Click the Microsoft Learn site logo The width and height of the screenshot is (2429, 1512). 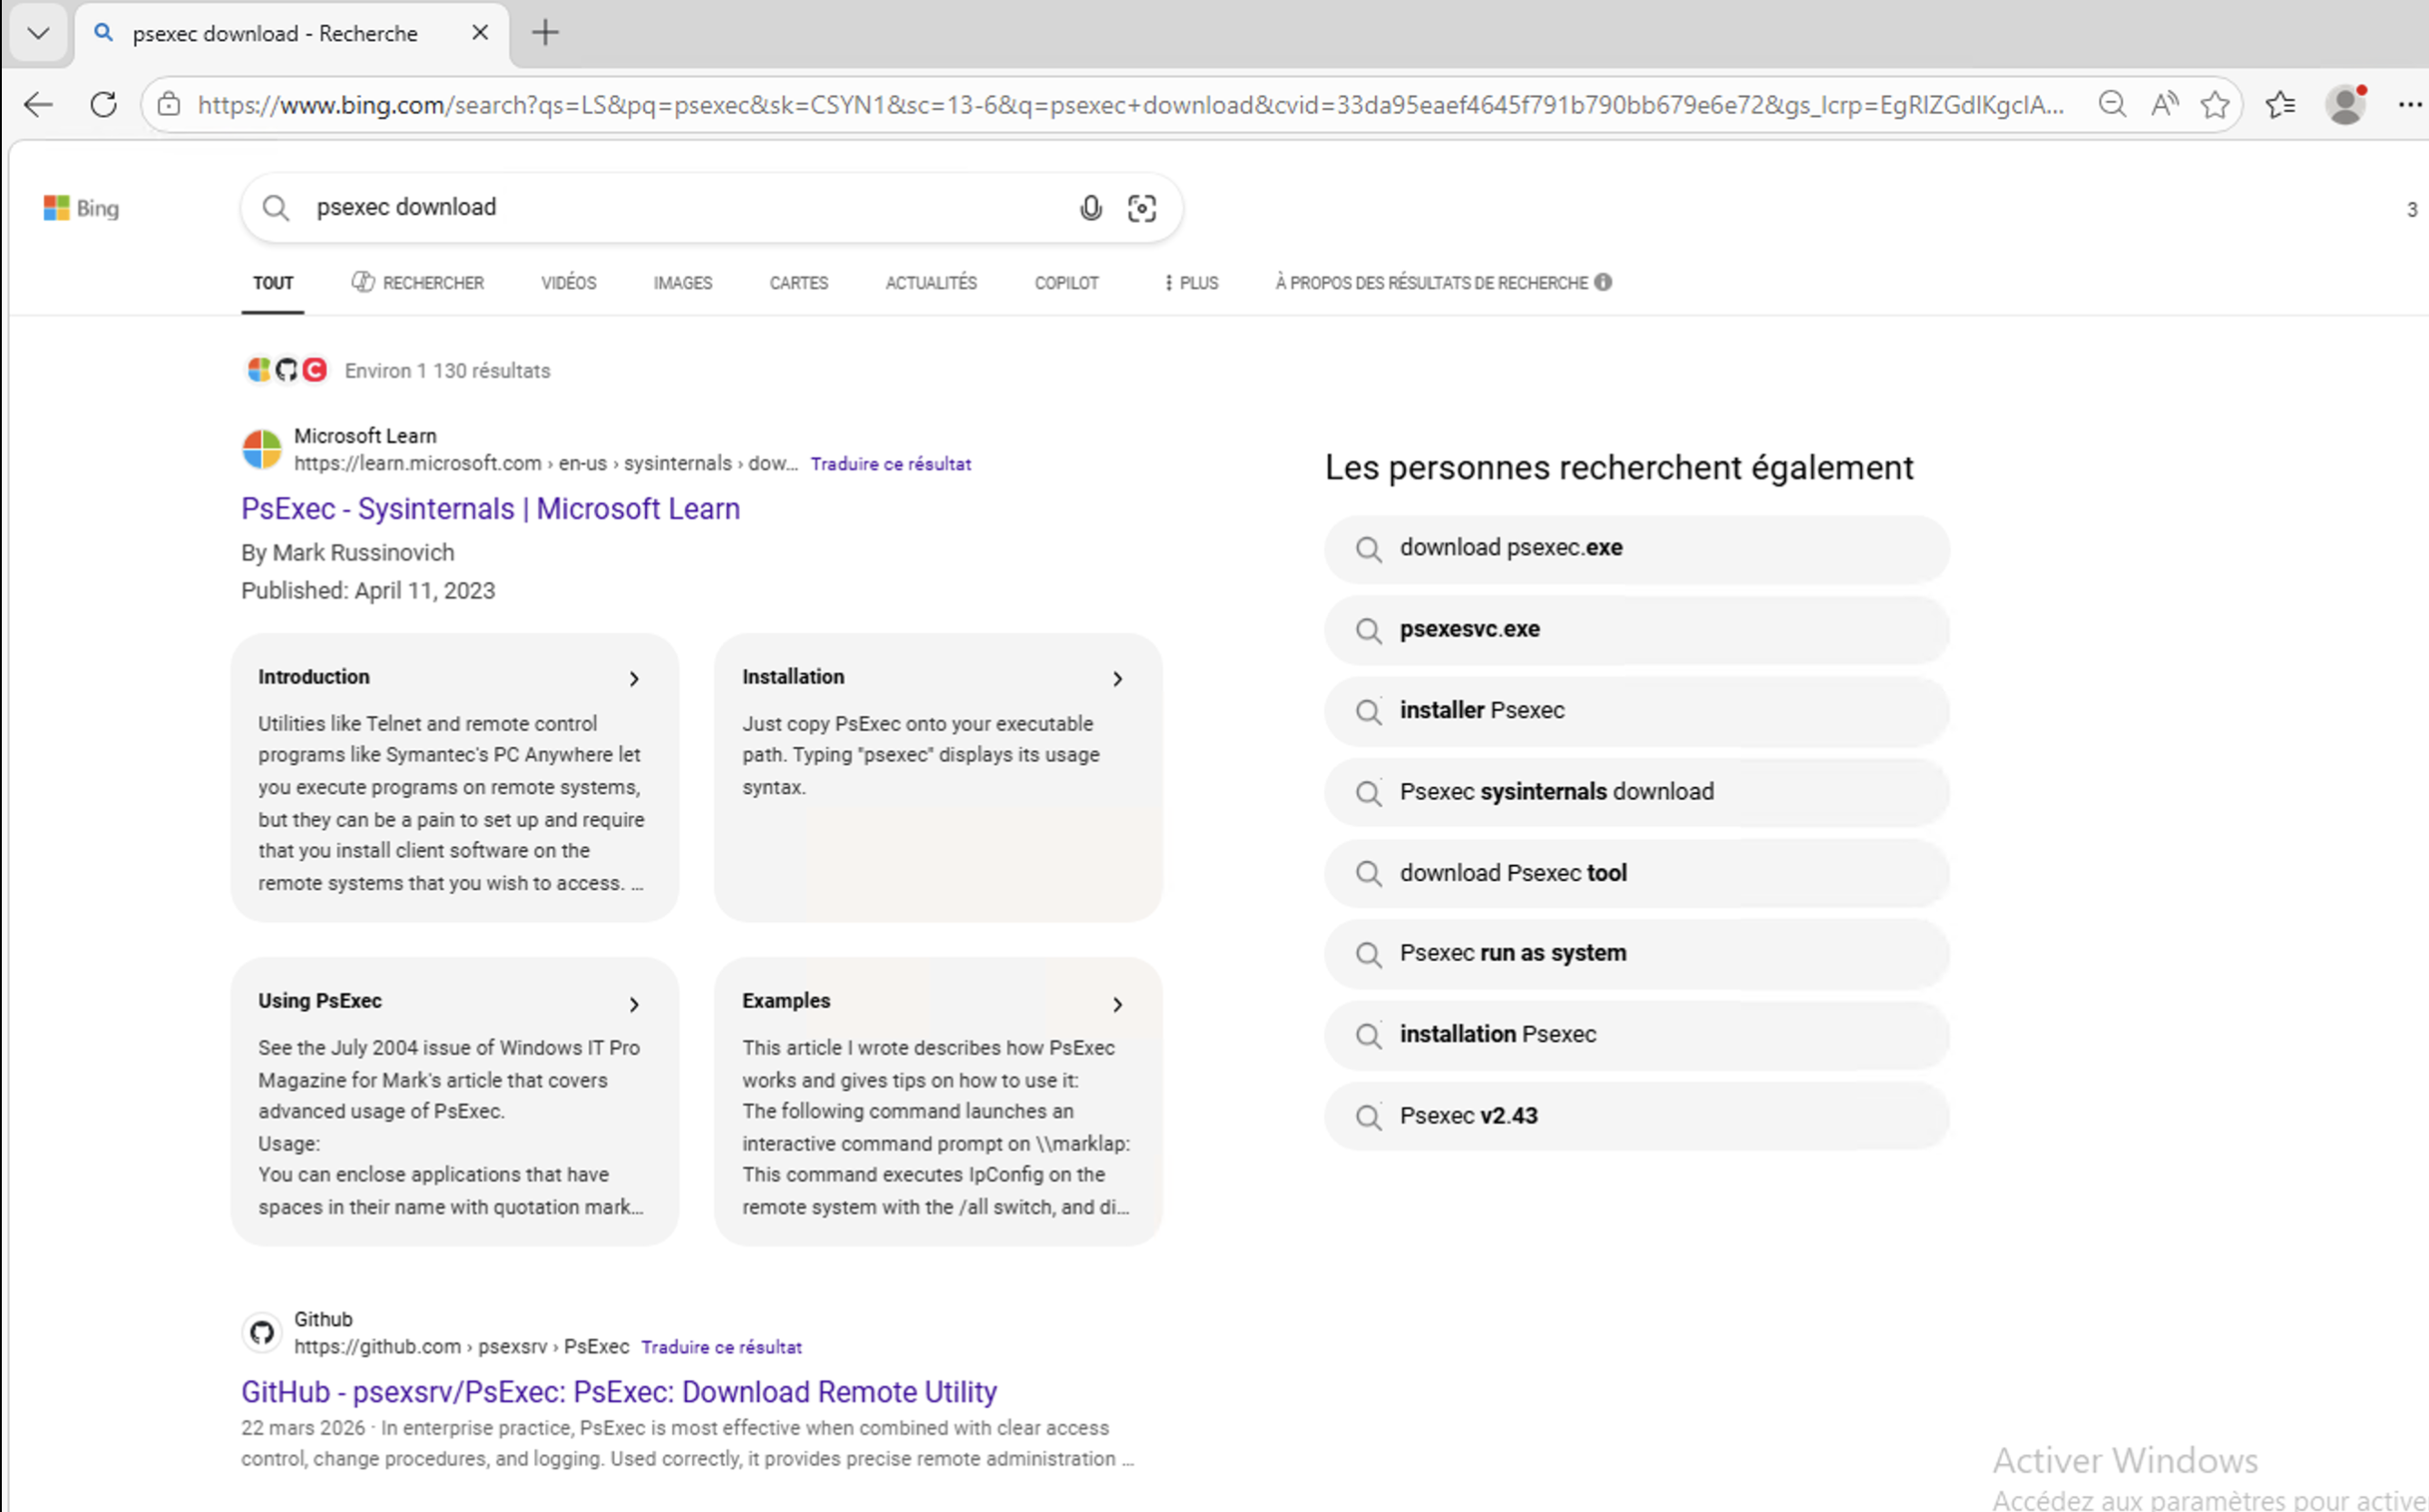click(x=262, y=449)
